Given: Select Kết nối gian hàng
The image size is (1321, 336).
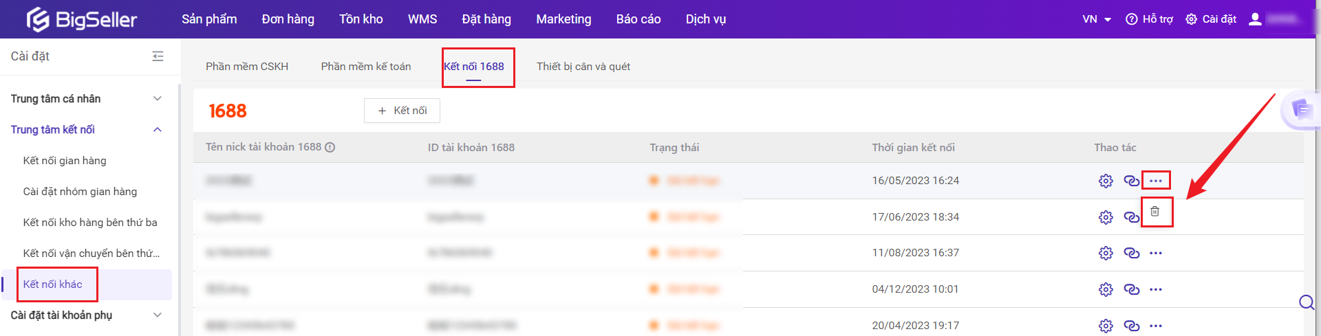Looking at the screenshot, I should [65, 161].
